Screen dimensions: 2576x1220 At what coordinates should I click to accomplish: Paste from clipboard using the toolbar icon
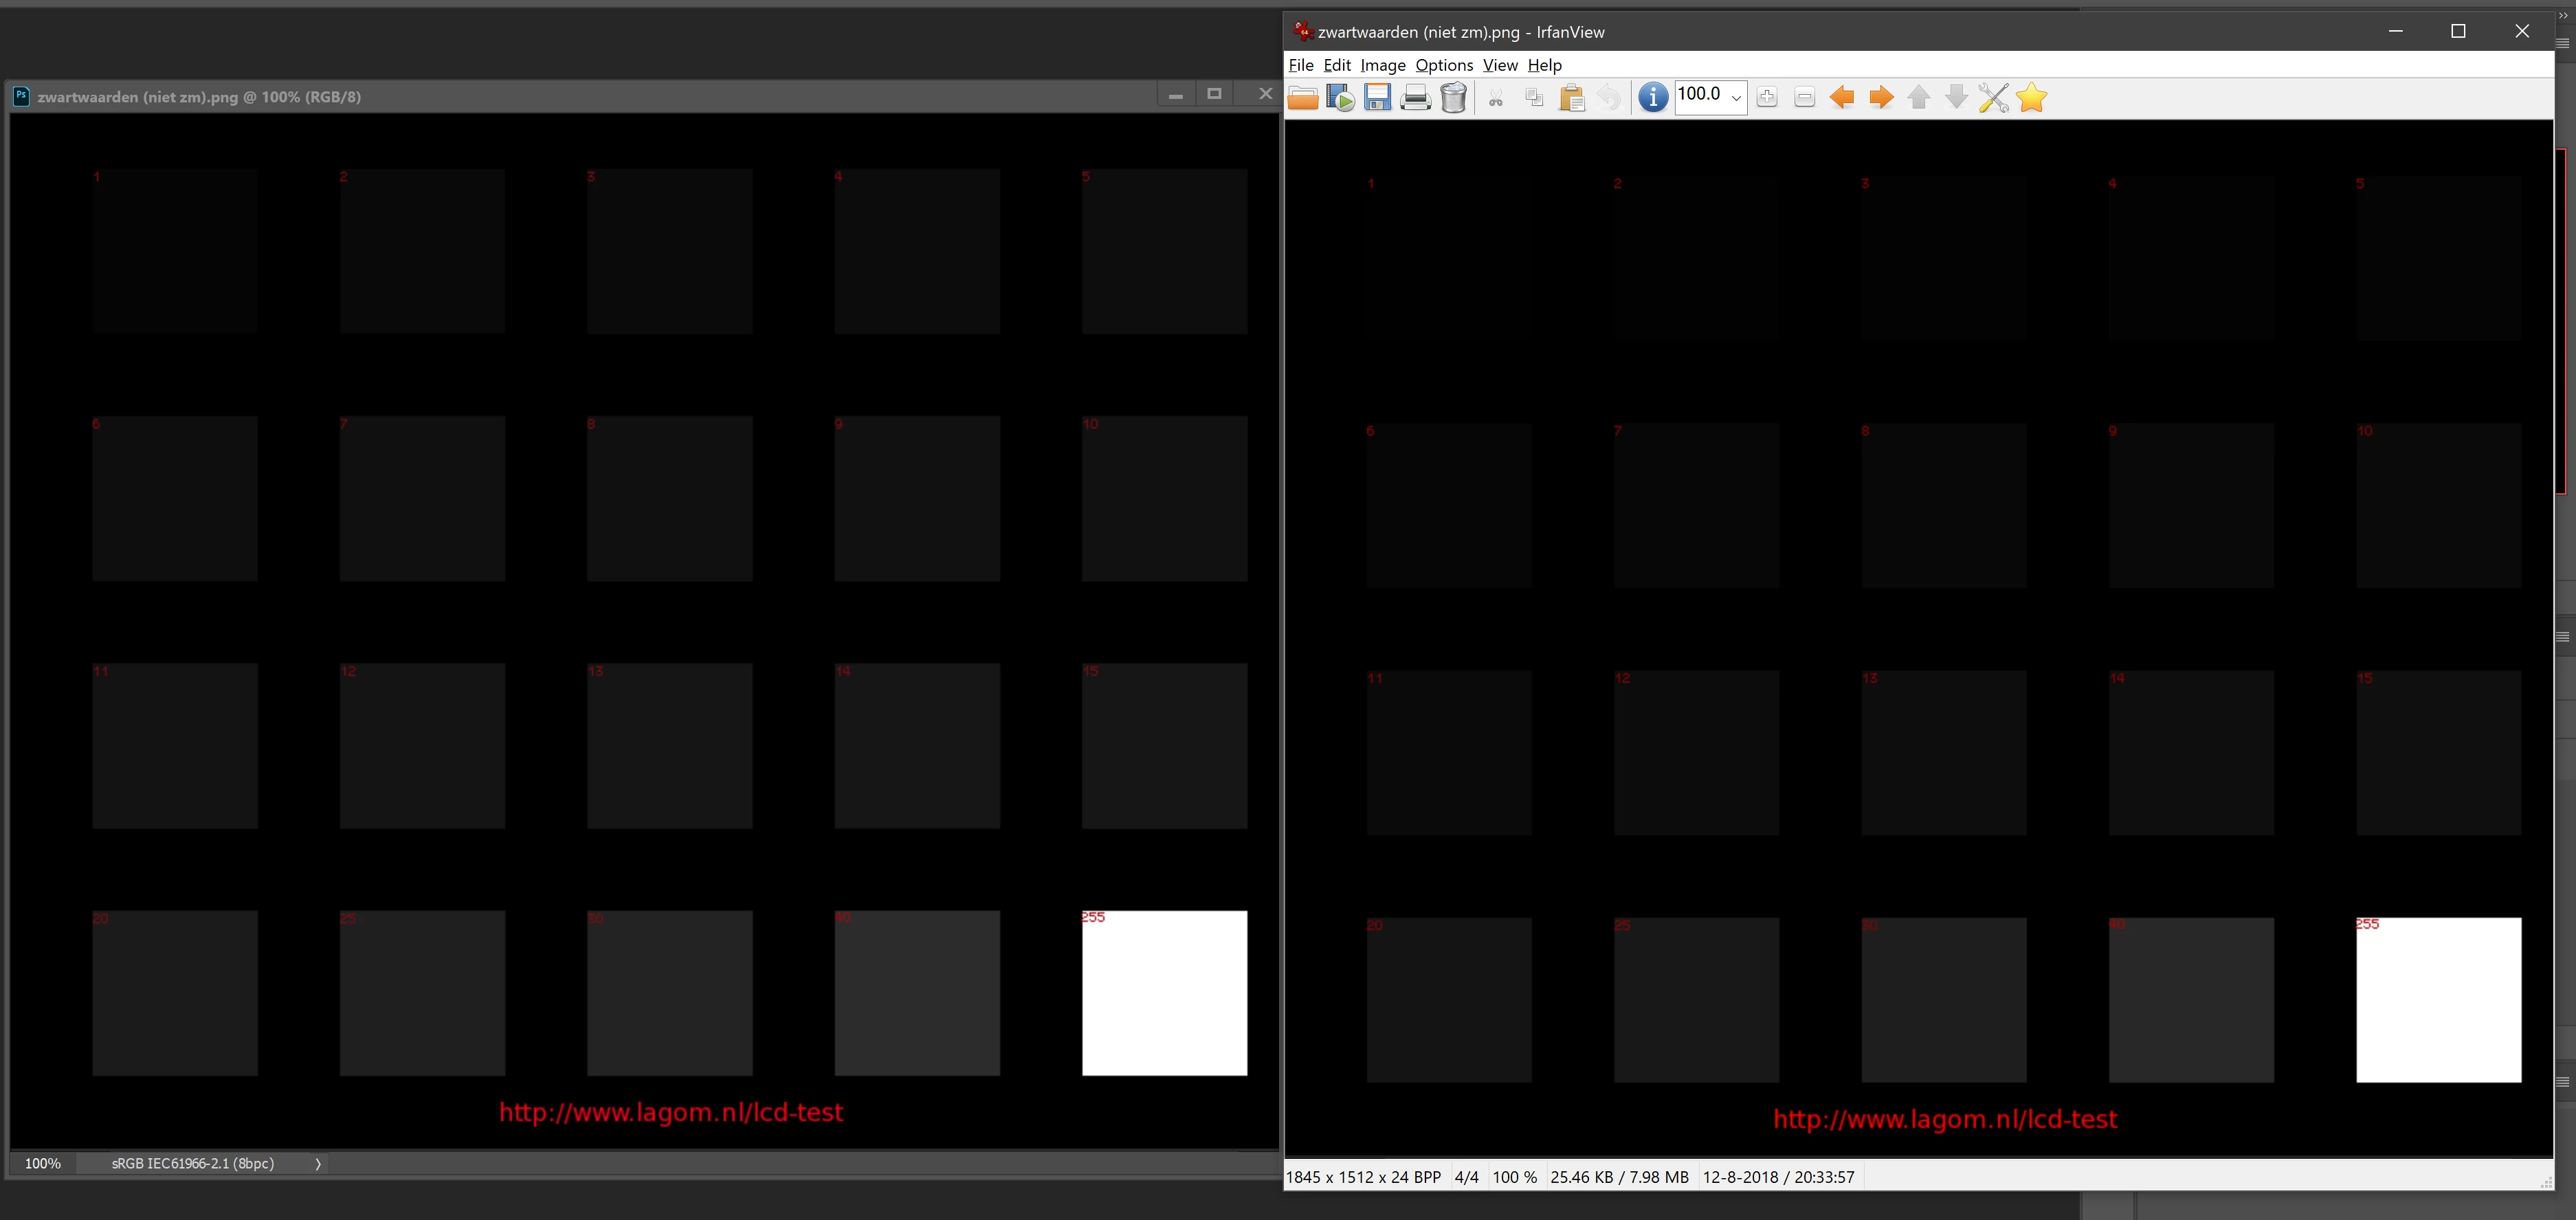click(x=1571, y=98)
